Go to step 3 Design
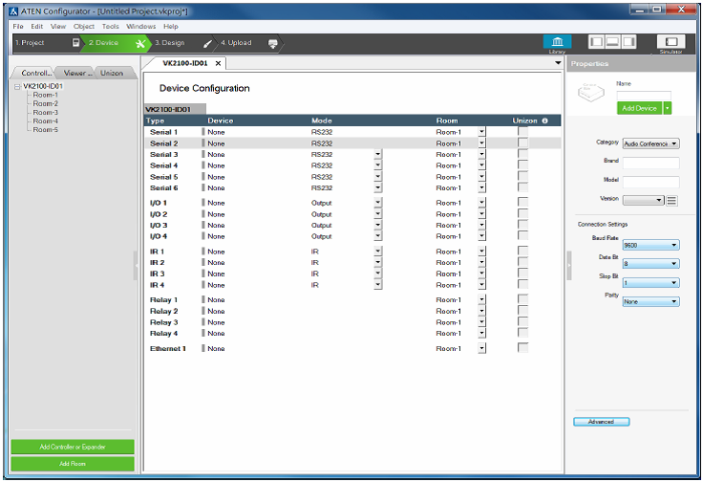Viewport: 703px width, 482px height. 181,43
